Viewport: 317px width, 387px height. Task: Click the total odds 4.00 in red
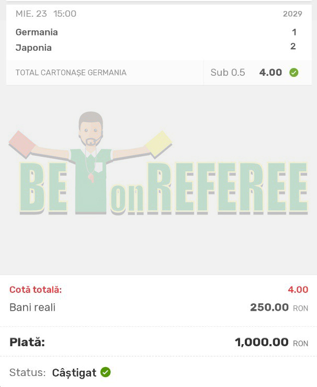(x=298, y=290)
